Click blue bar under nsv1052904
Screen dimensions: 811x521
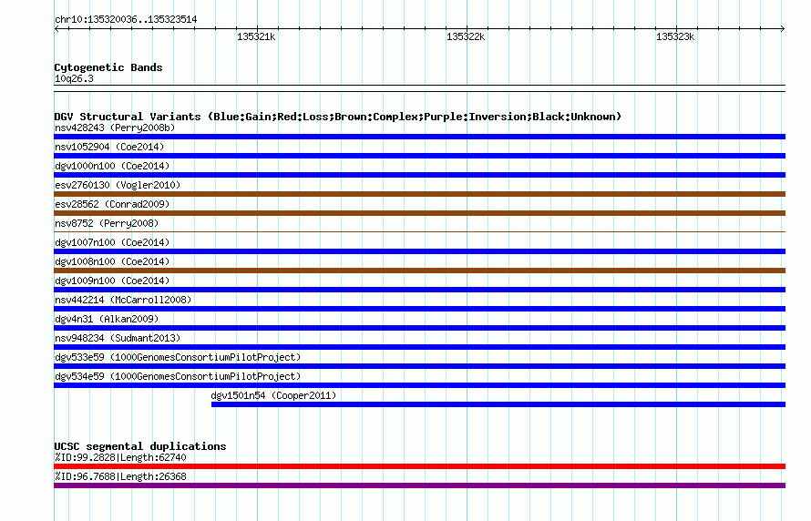[x=419, y=156]
